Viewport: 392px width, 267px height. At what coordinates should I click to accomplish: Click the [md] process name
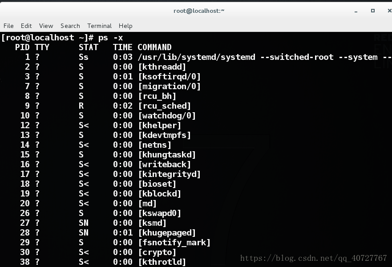(147, 203)
